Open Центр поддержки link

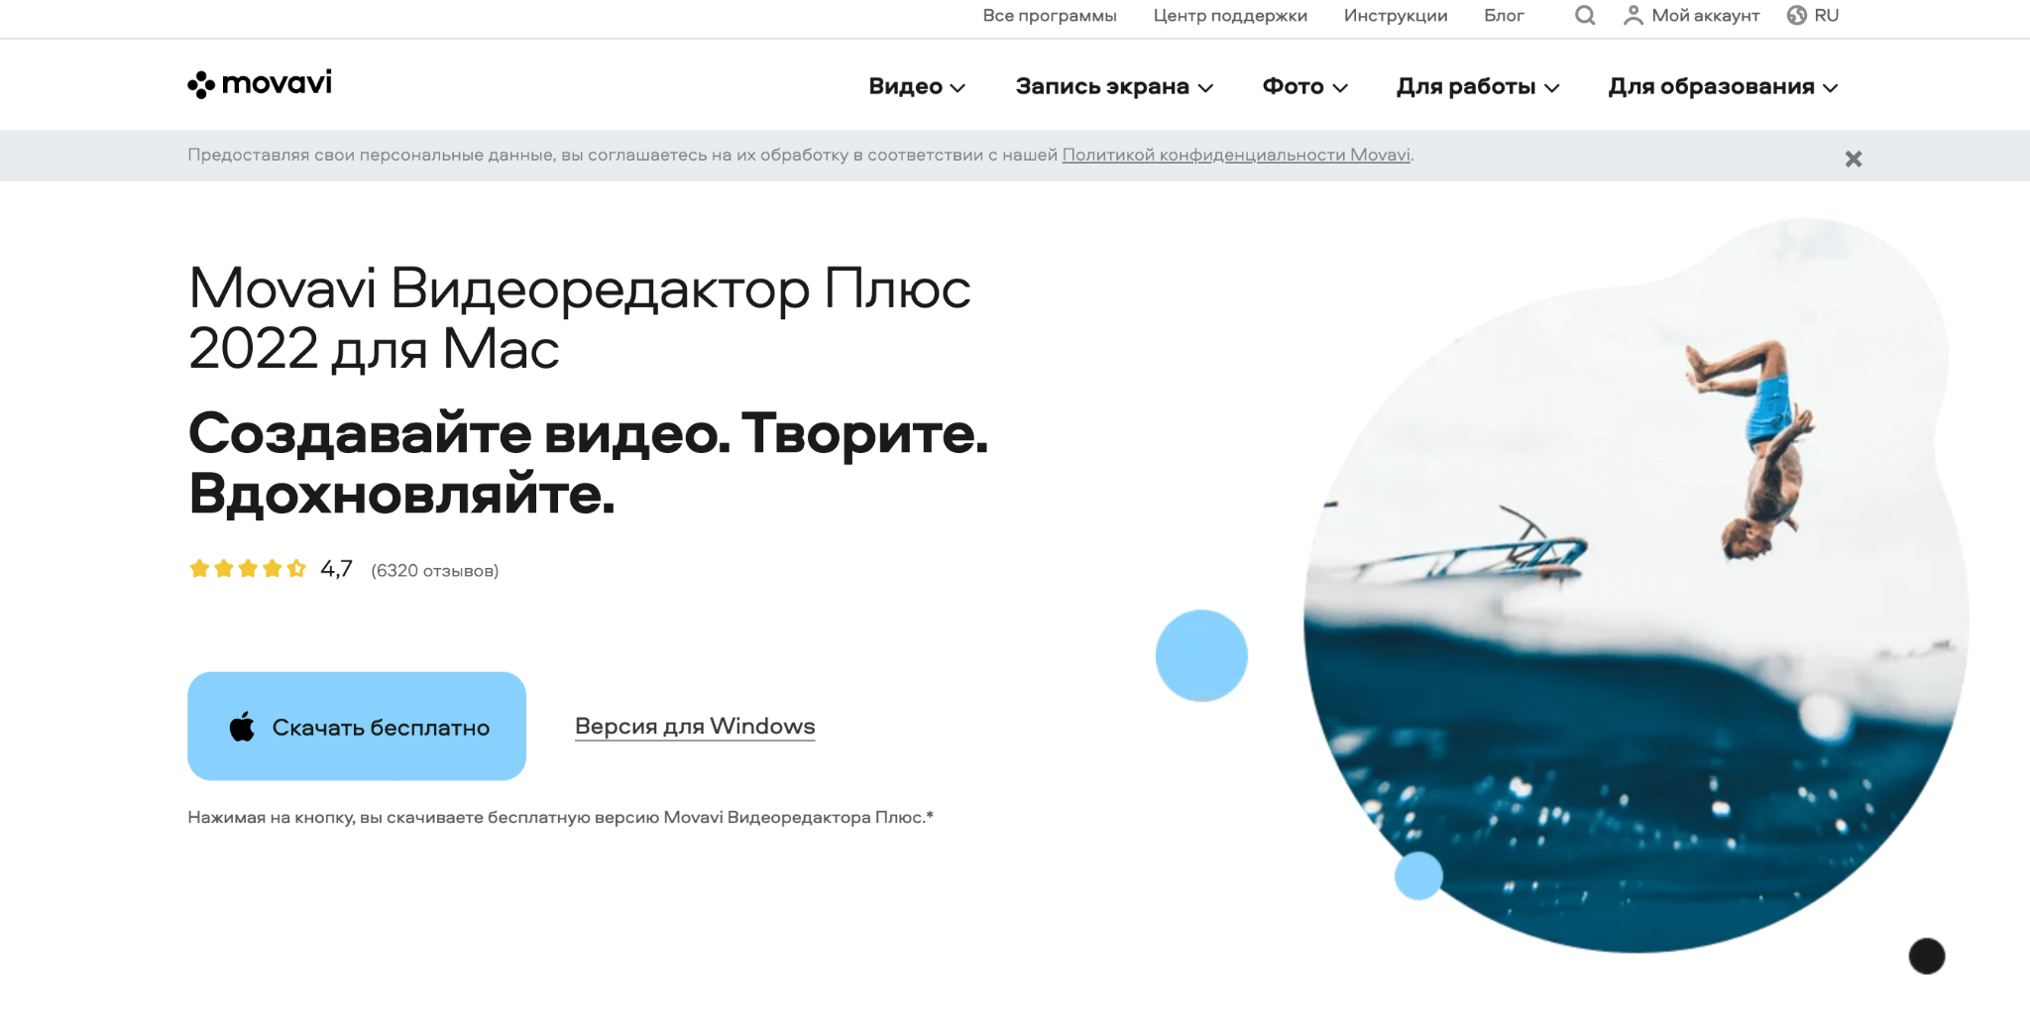1230,16
